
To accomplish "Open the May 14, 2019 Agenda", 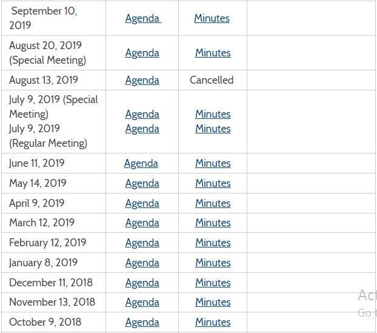I will point(142,183).
